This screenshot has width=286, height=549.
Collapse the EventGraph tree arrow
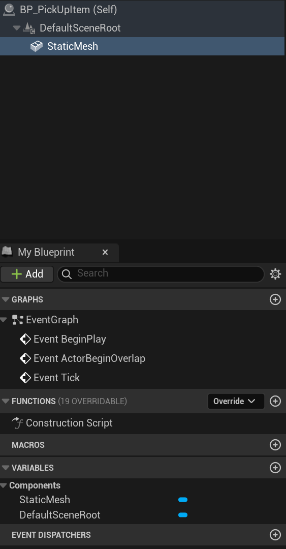(4, 320)
